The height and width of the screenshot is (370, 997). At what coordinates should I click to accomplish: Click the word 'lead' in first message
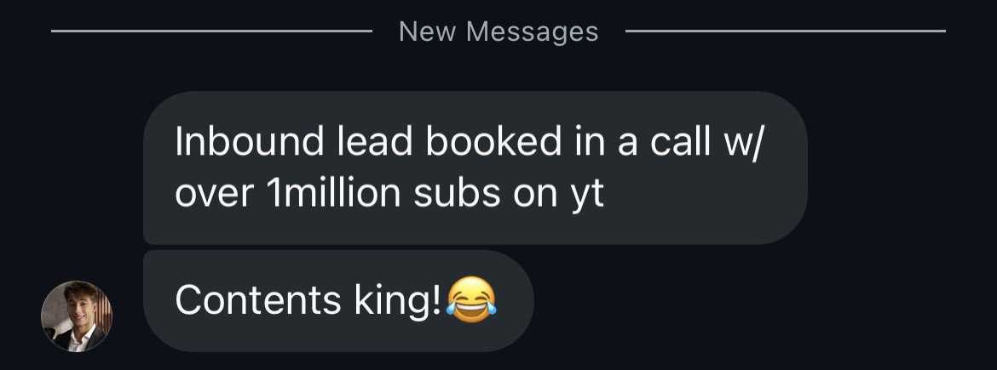pyautogui.click(x=374, y=141)
